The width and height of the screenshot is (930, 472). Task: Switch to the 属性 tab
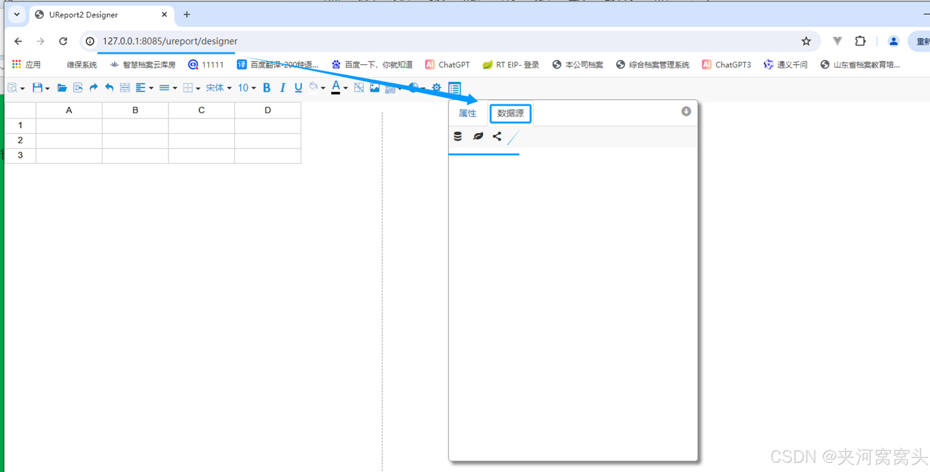467,113
